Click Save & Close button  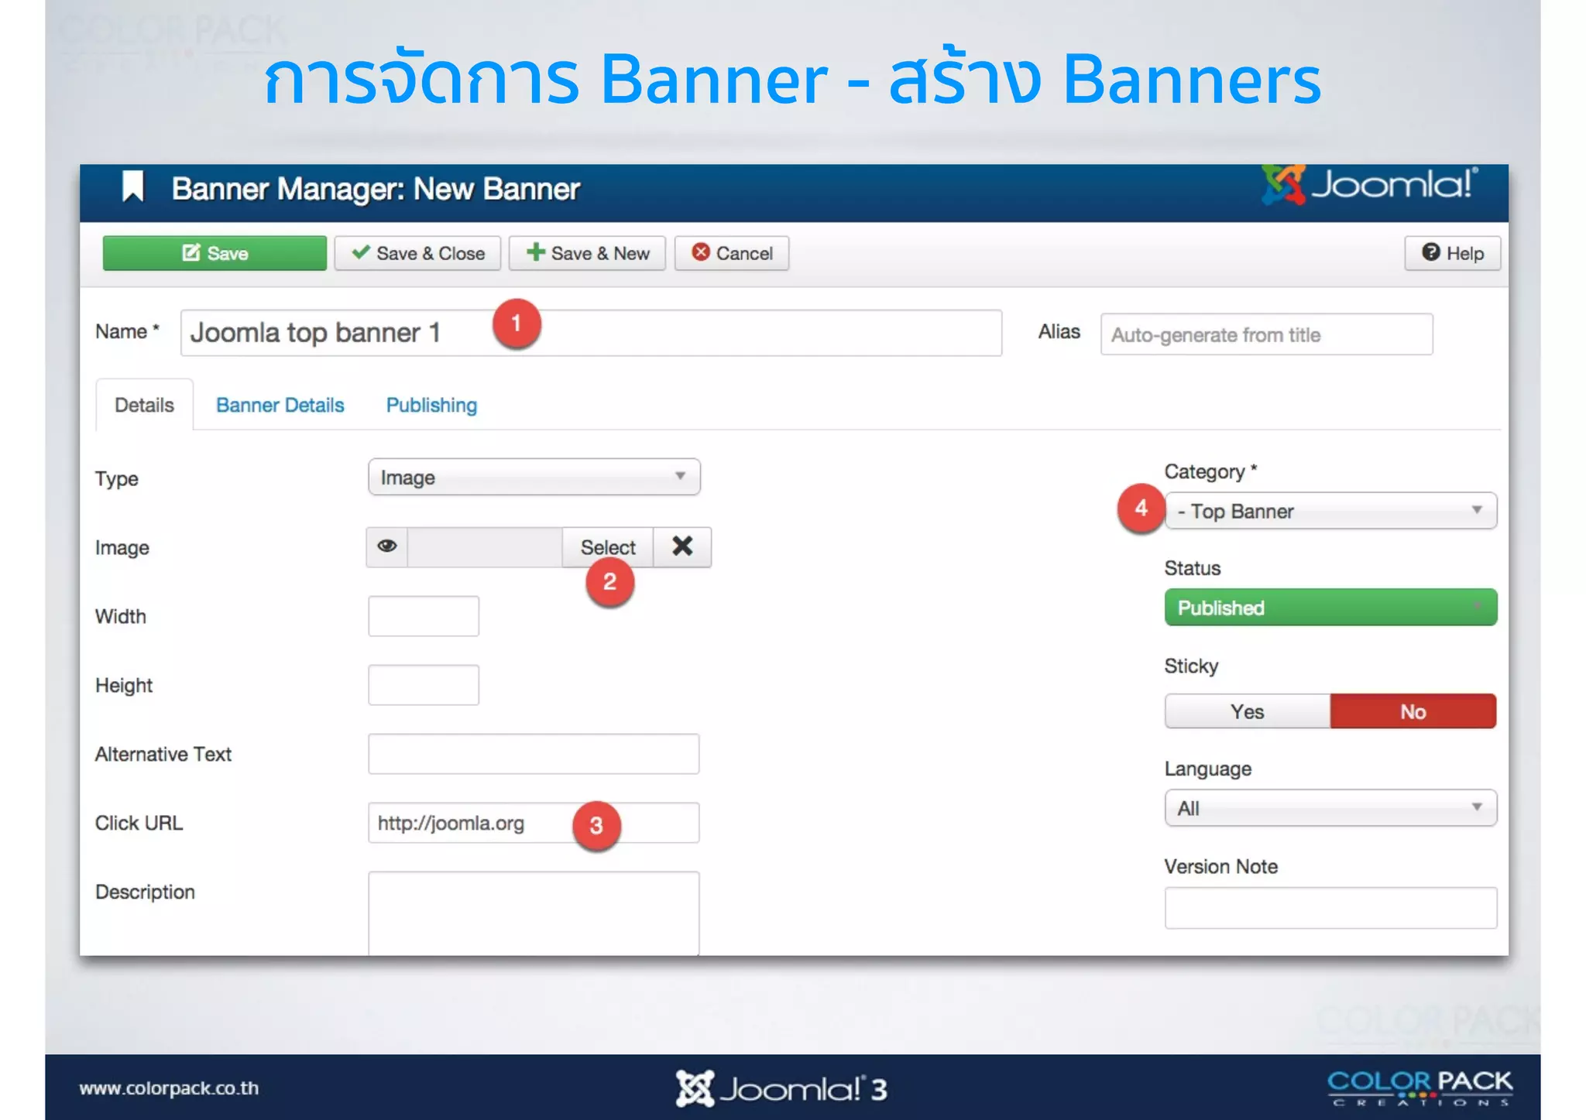[x=417, y=253]
